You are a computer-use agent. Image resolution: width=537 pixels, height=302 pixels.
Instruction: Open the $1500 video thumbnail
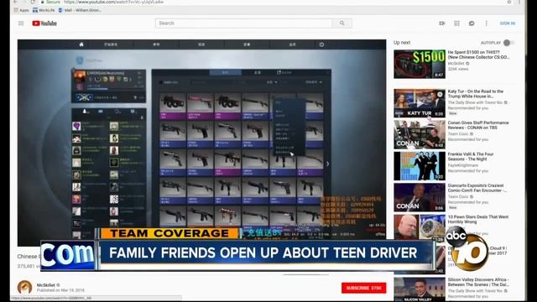[420, 64]
